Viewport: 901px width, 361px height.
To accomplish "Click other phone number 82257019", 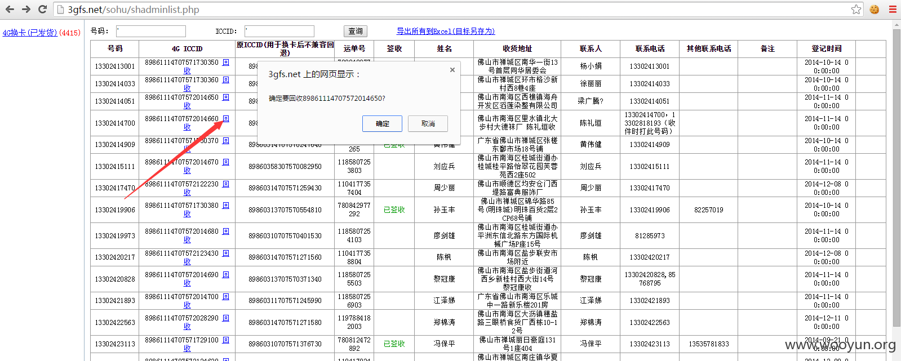I will pos(709,210).
